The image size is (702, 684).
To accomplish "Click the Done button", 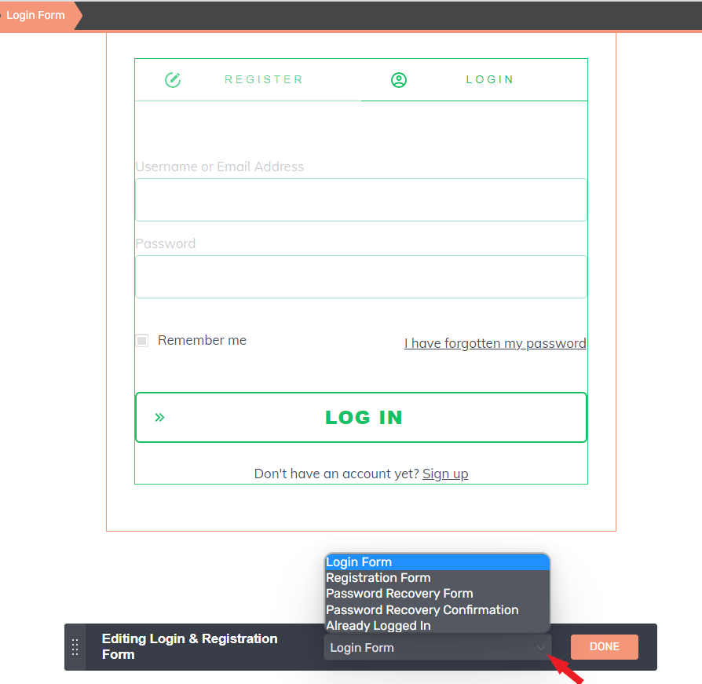I will tap(605, 647).
